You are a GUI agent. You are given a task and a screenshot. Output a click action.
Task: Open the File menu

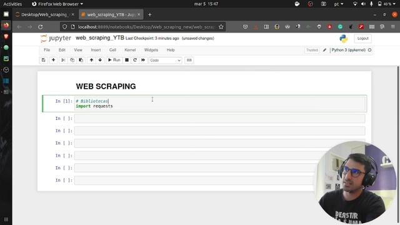(x=47, y=50)
